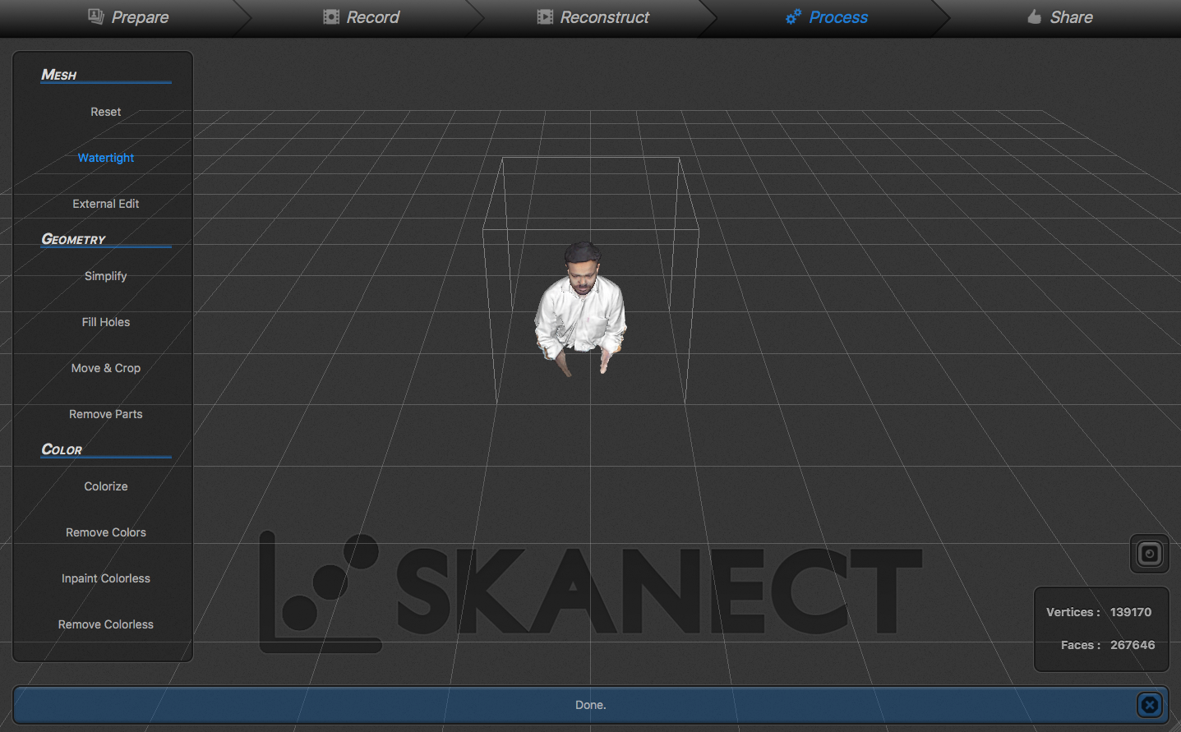Click the Prepare tab monitor icon
Screen dimensions: 1181x732
[x=96, y=16]
